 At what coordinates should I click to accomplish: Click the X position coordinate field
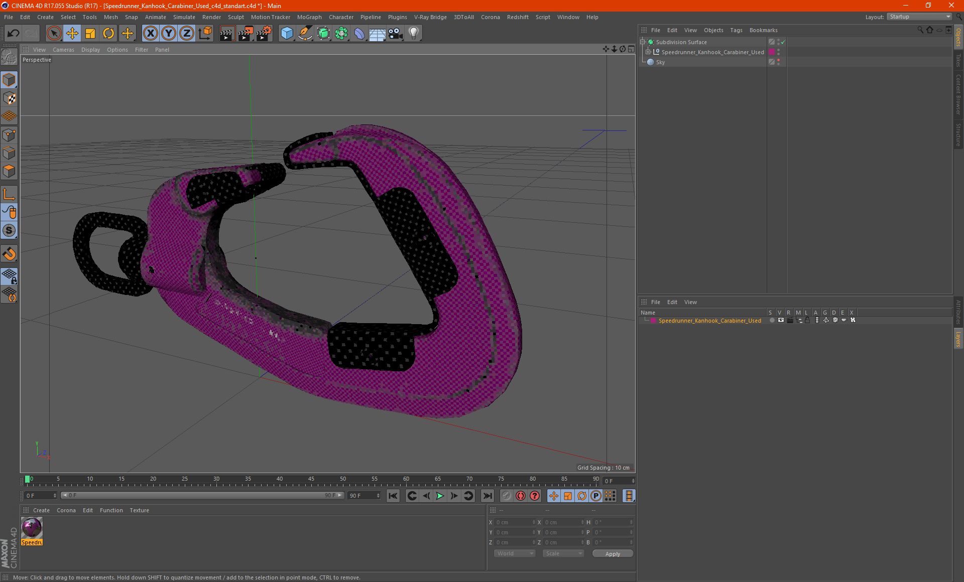click(x=514, y=522)
